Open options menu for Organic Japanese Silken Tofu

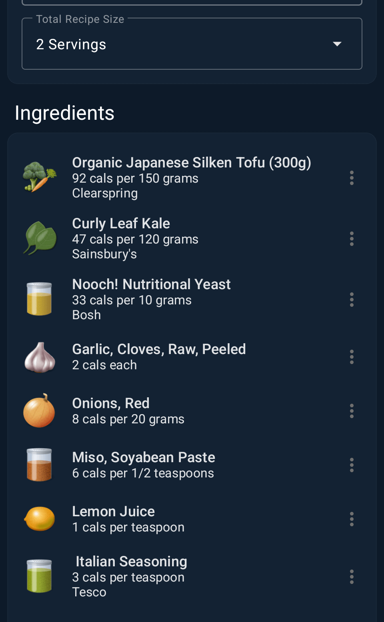(x=352, y=178)
